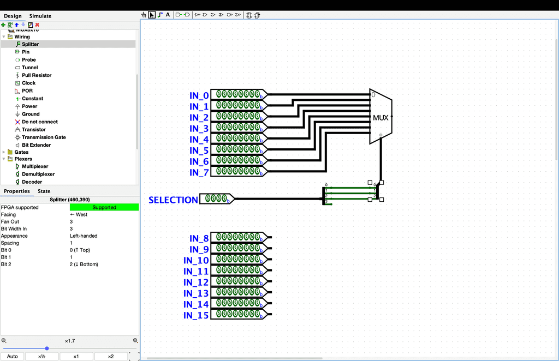
Task: Toggle the least significant bit of IN_0
Action: click(x=257, y=94)
